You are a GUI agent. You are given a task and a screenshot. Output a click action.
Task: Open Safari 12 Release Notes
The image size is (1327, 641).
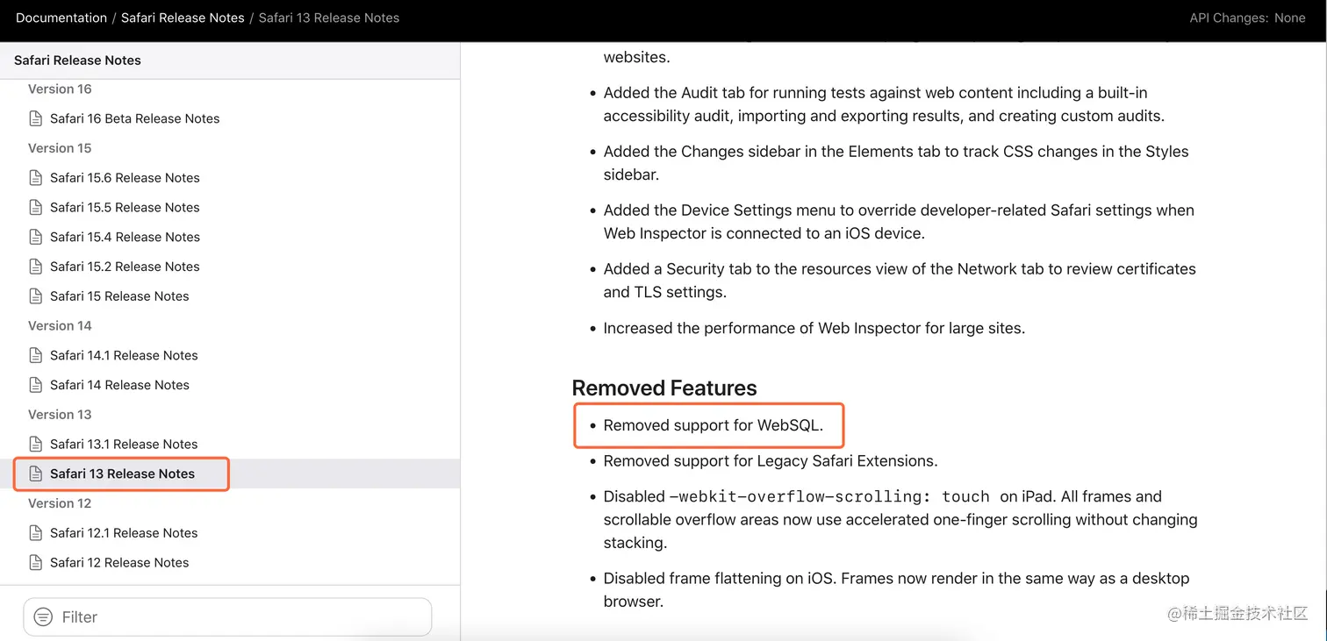click(x=119, y=563)
